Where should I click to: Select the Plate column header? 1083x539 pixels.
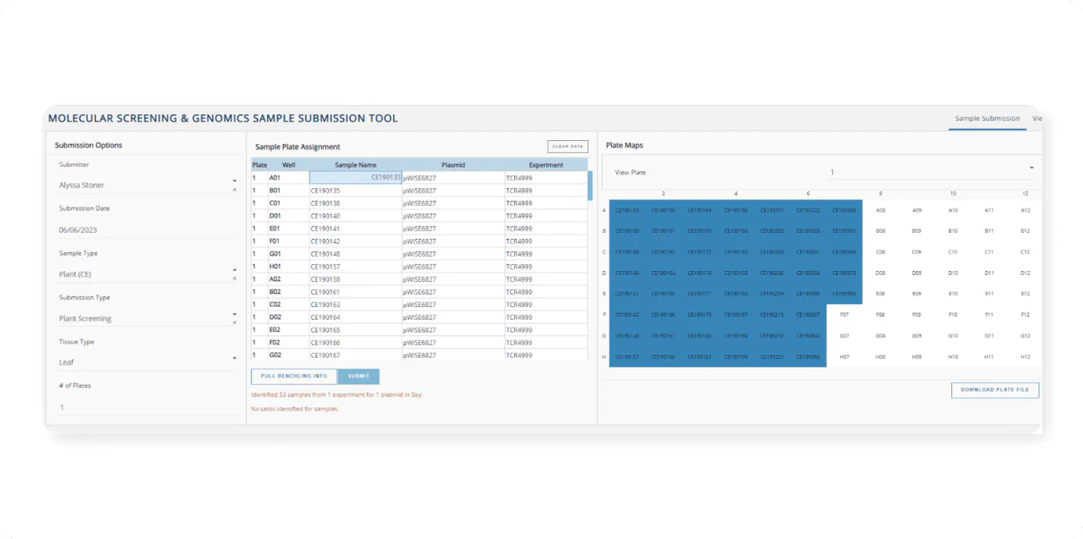coord(259,165)
